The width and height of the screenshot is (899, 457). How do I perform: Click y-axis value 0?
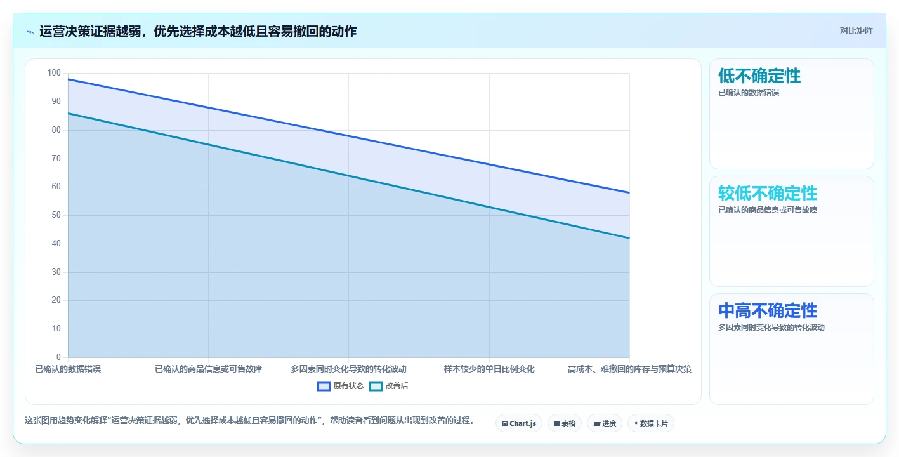click(59, 357)
